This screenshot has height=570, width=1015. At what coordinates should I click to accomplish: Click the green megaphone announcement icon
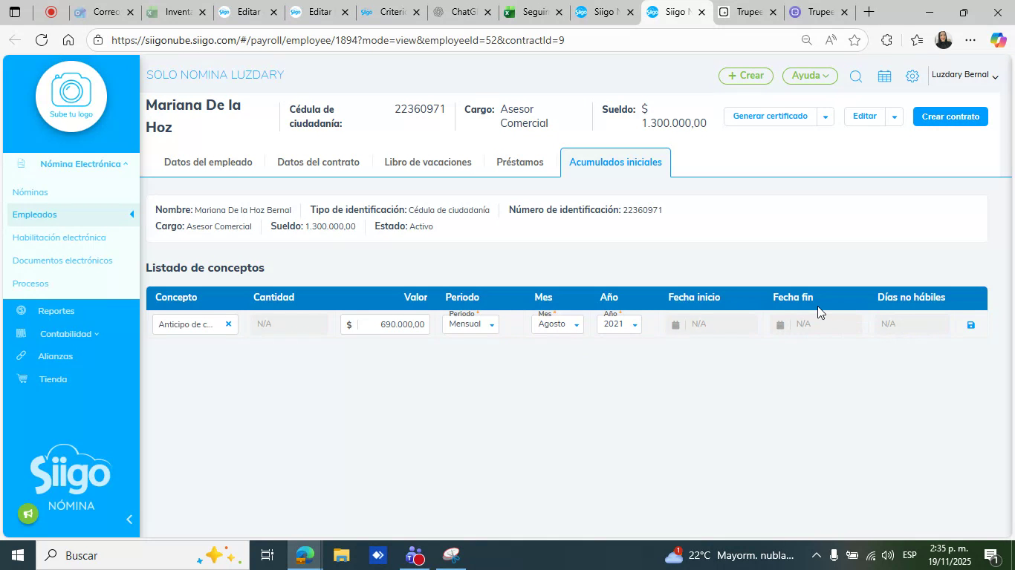28,514
